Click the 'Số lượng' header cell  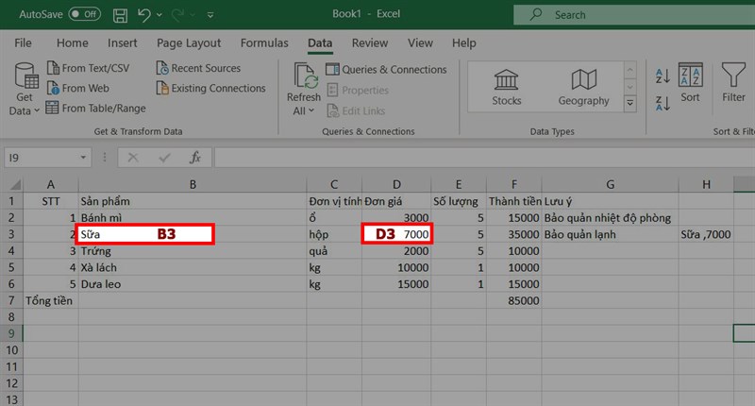459,201
